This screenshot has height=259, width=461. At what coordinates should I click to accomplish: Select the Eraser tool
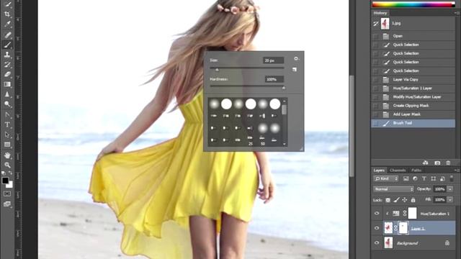7,74
